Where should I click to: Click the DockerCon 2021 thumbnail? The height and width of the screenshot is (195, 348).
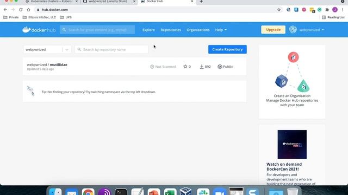click(x=292, y=145)
